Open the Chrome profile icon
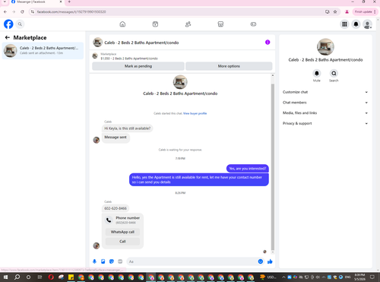This screenshot has width=380, height=282. coord(347,11)
